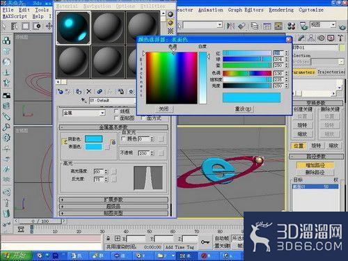The height and width of the screenshot is (261, 348).
Task: Toggle the sample type sphere icon
Action: pyautogui.click(x=171, y=15)
